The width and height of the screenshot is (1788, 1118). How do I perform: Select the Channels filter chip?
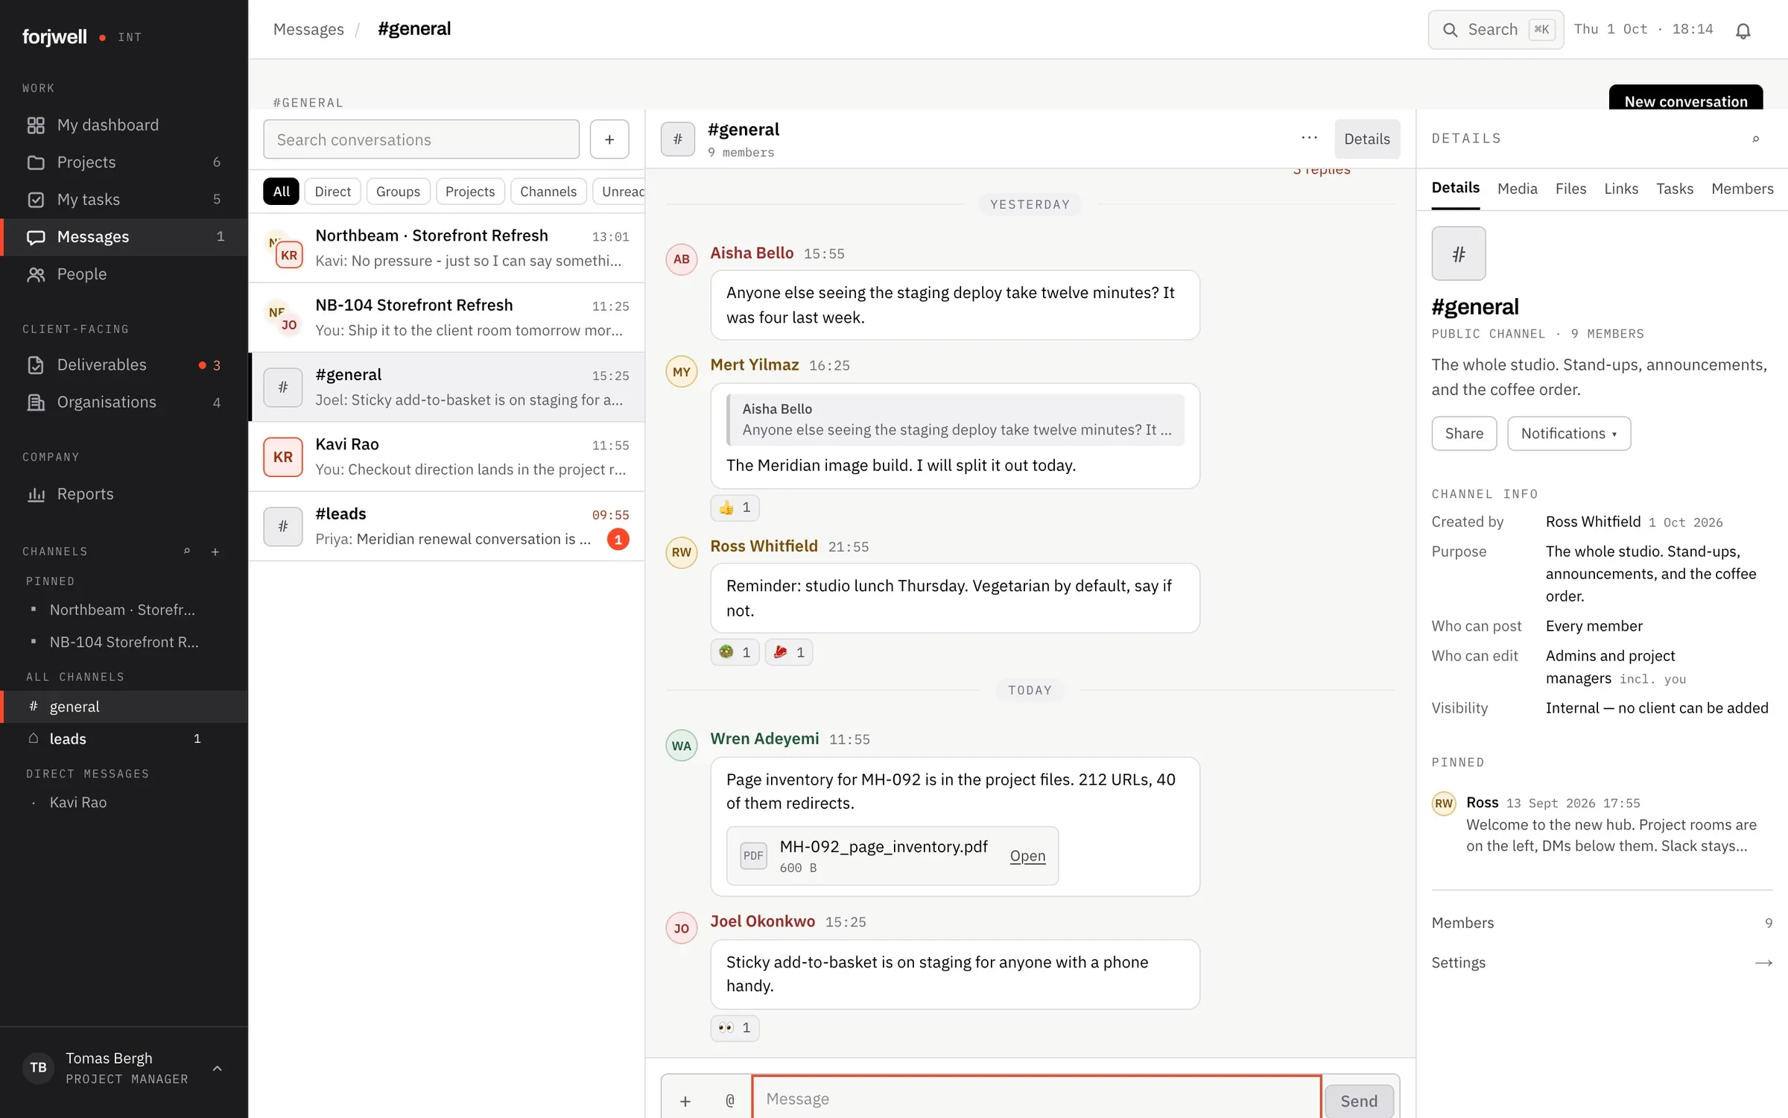548,192
